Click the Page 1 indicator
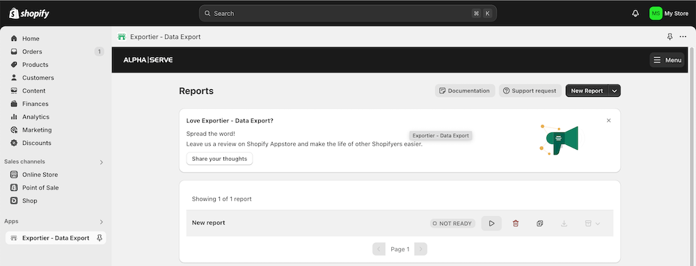The height and width of the screenshot is (266, 696). pyautogui.click(x=400, y=249)
